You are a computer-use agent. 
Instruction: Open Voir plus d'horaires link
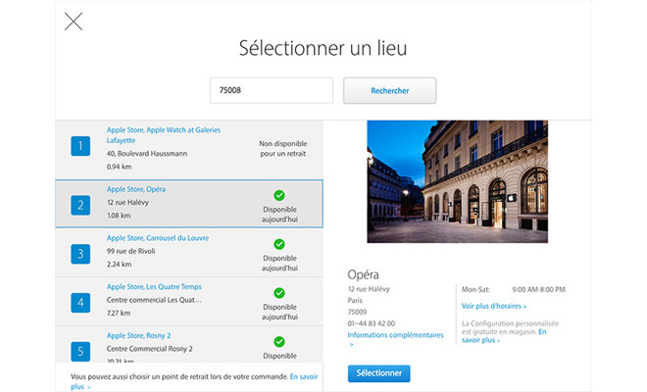(x=494, y=306)
